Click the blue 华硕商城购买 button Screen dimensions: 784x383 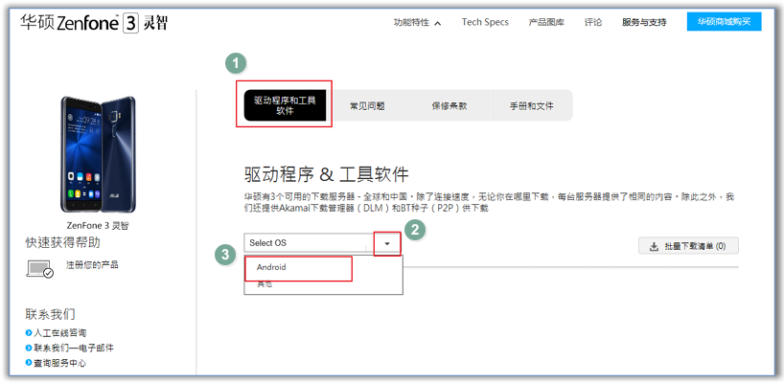click(724, 21)
